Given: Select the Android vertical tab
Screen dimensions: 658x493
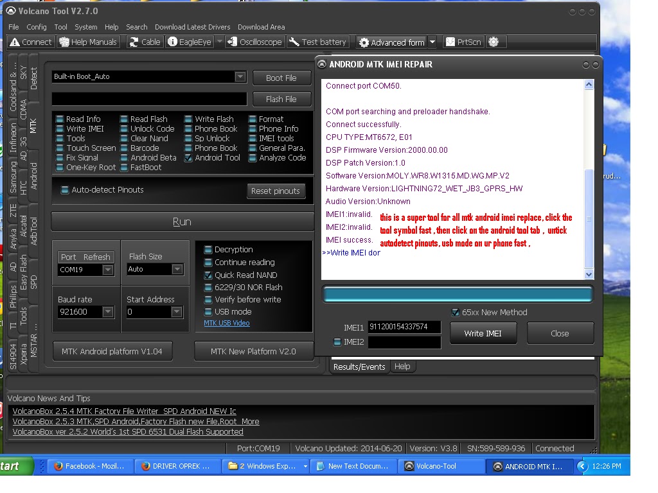Looking at the screenshot, I should click(x=33, y=176).
